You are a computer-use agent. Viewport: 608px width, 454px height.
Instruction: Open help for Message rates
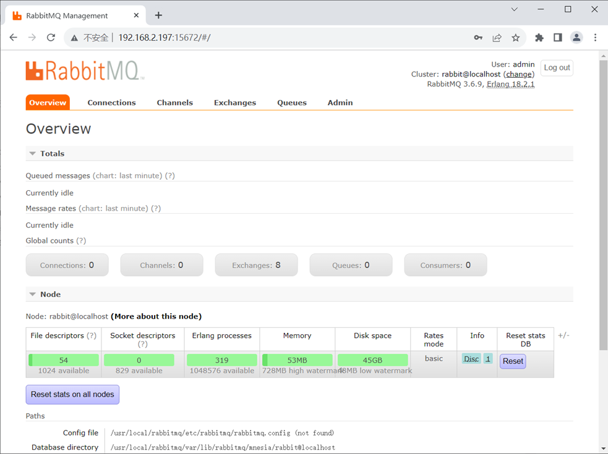point(156,208)
